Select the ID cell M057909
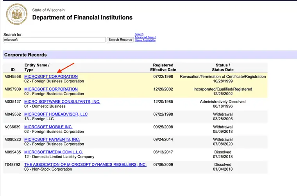The width and height of the screenshot is (297, 196). pyautogui.click(x=13, y=89)
